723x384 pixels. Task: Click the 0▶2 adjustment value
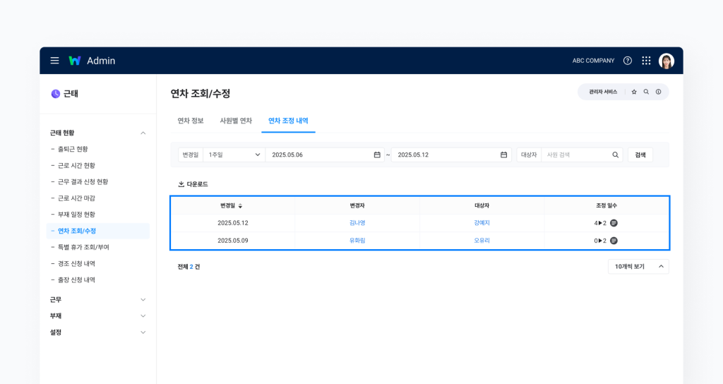pyautogui.click(x=600, y=241)
